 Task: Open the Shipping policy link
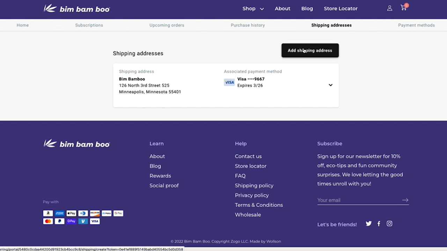click(254, 185)
